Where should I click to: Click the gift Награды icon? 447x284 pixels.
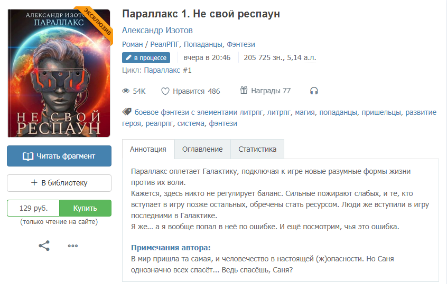244,90
